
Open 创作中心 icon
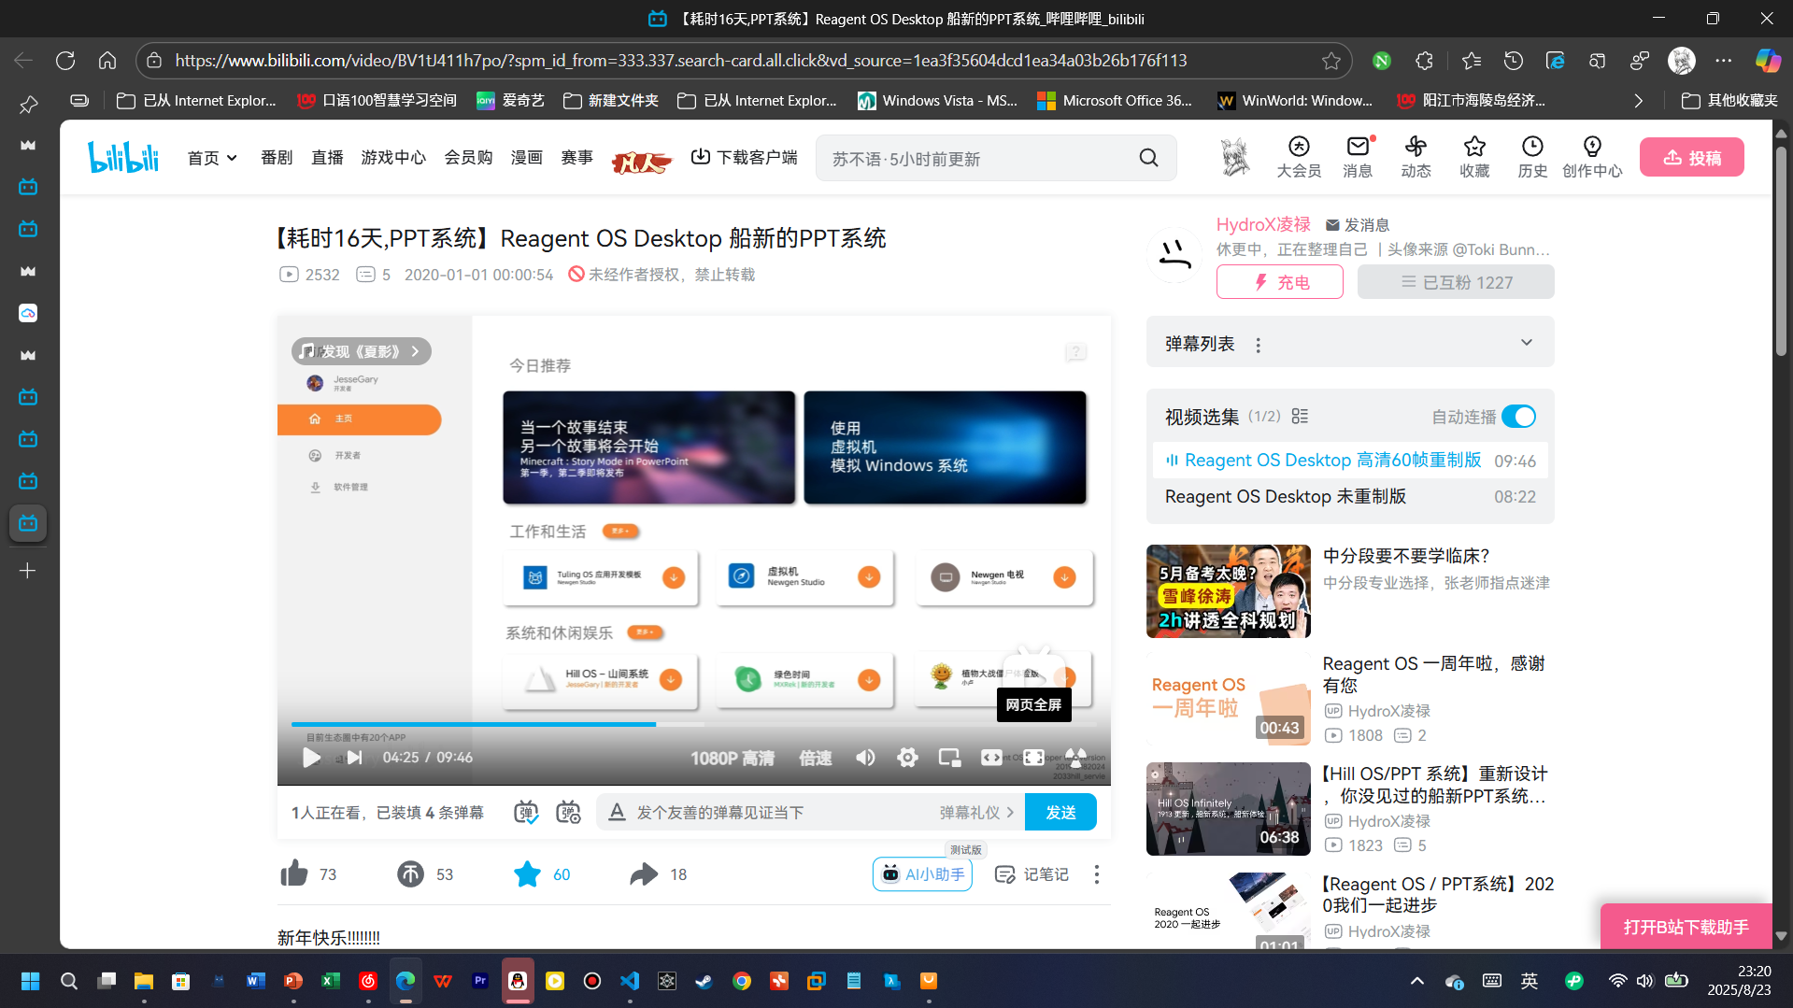coord(1592,157)
